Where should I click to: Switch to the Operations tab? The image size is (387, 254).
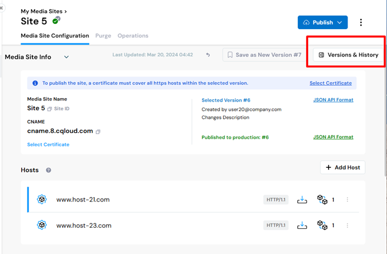pyautogui.click(x=133, y=36)
